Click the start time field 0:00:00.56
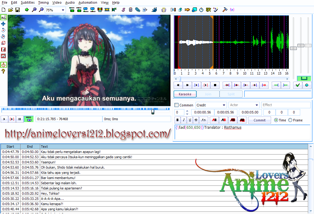This screenshot has height=214, width=314. pyautogui.click(x=203, y=112)
